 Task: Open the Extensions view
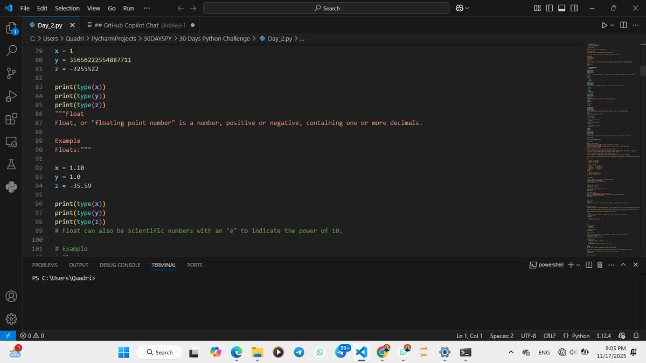tap(11, 118)
